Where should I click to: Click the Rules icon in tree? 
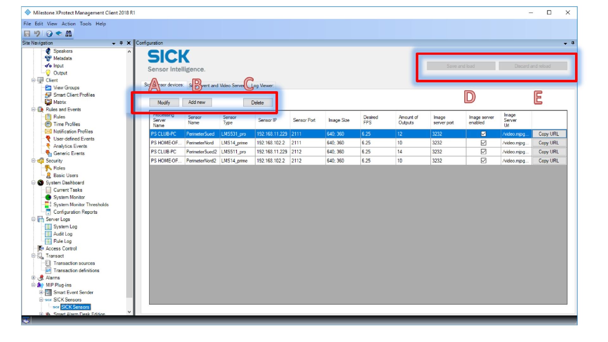[48, 117]
